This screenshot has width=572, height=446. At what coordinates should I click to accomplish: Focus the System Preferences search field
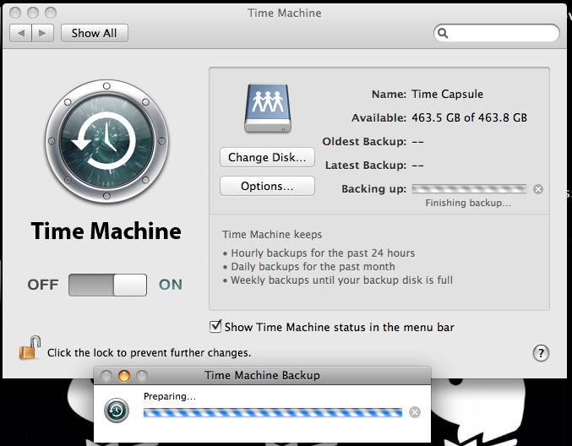click(x=497, y=33)
